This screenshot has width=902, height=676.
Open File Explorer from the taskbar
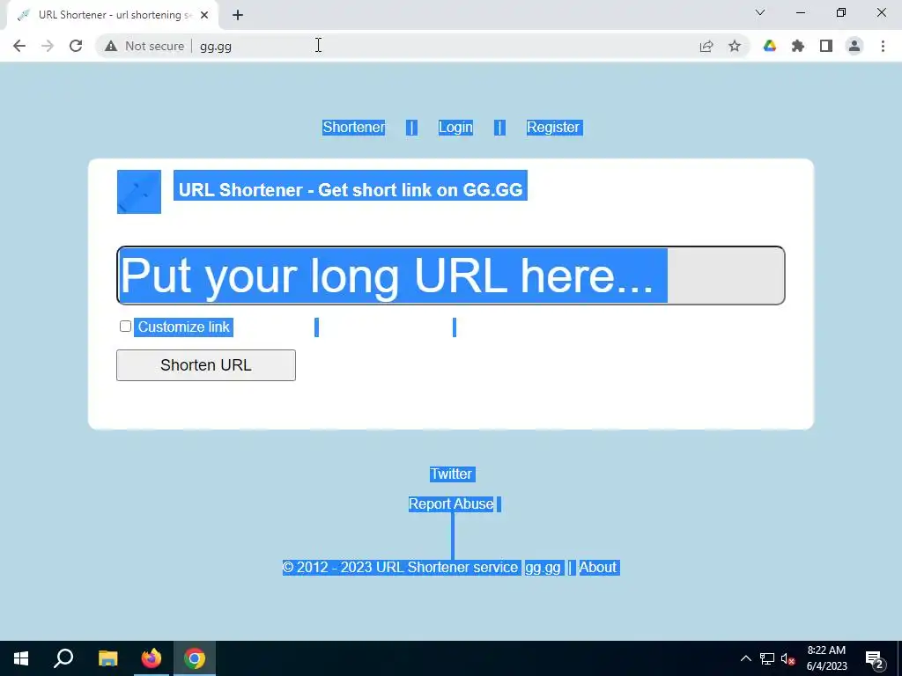tap(107, 658)
